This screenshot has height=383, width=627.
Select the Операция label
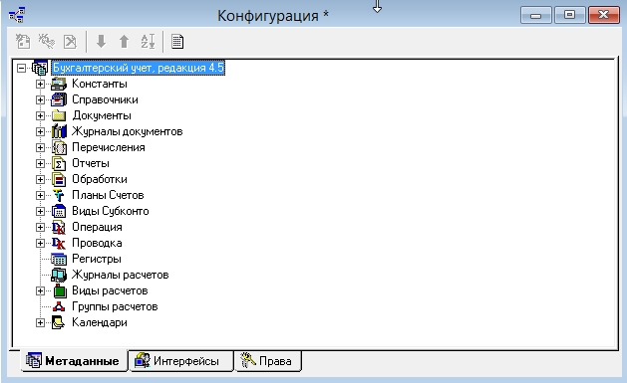click(97, 227)
